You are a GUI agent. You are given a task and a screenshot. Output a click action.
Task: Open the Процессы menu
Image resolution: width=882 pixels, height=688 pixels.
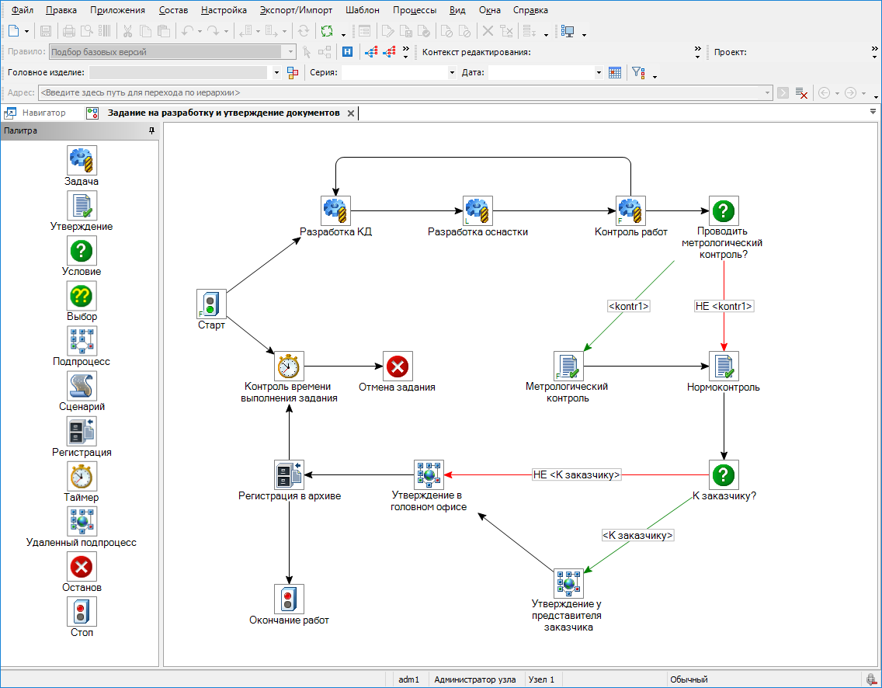click(x=414, y=10)
